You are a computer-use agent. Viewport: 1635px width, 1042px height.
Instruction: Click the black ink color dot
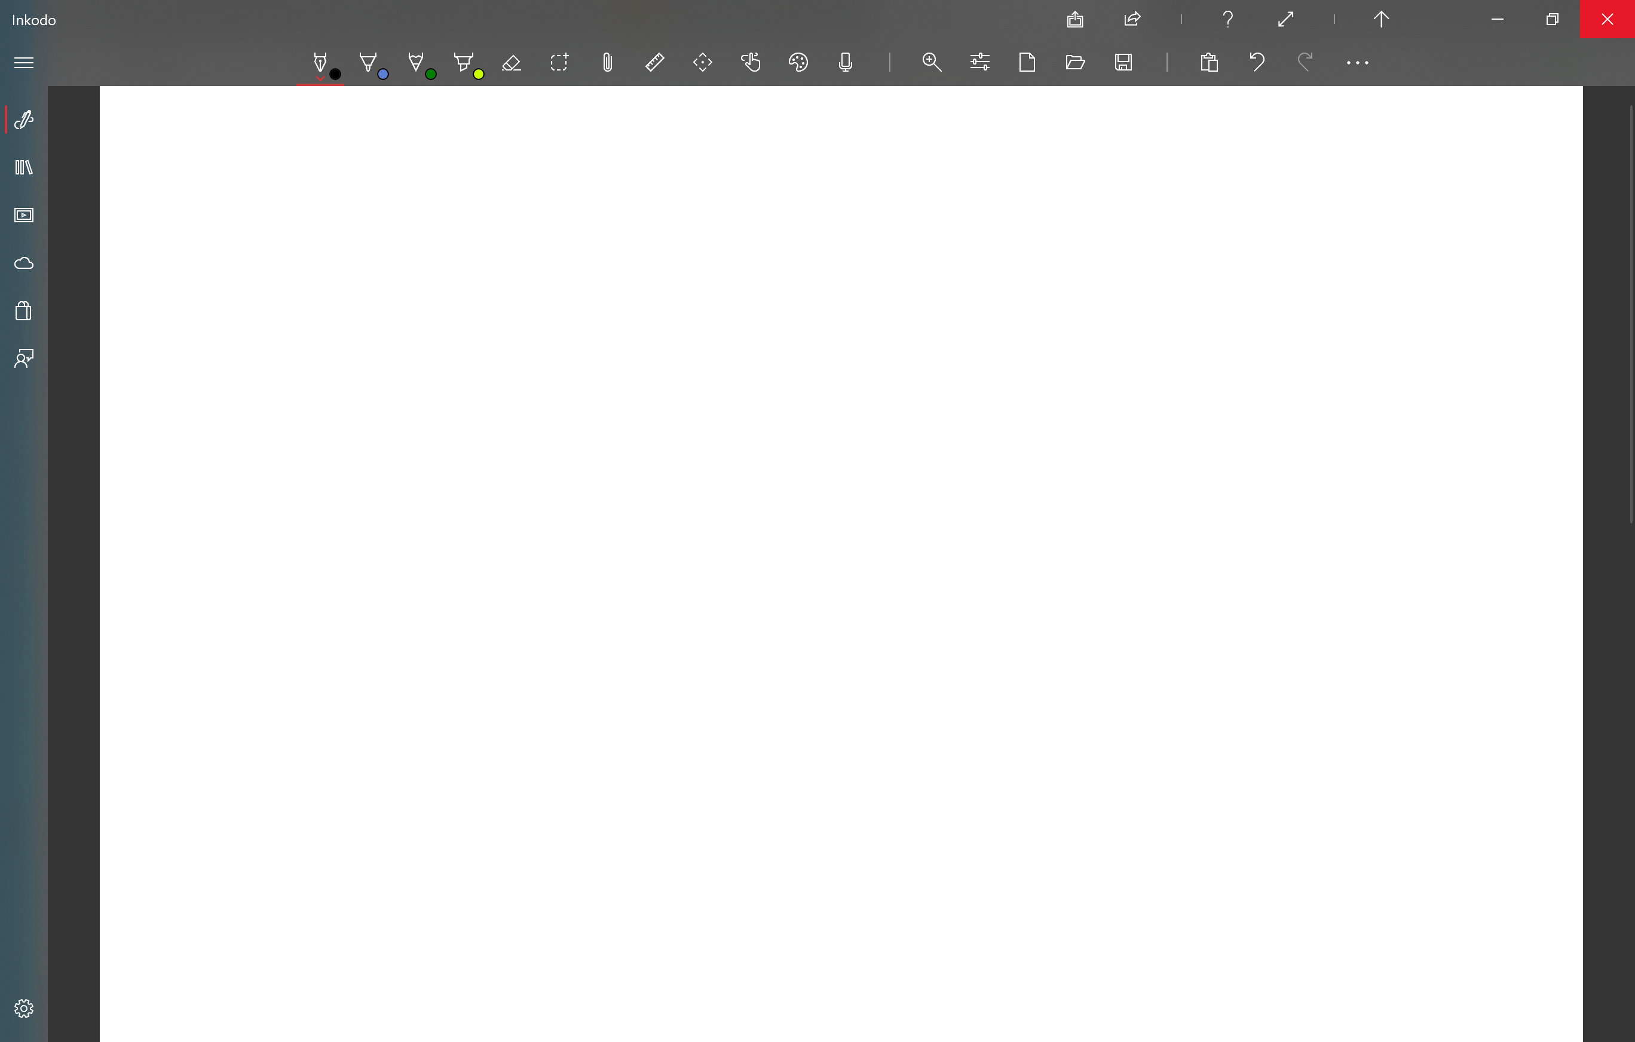click(x=335, y=74)
